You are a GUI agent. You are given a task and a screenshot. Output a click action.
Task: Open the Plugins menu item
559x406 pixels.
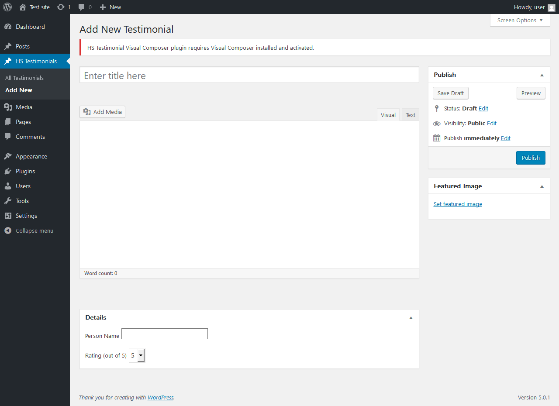coord(35,171)
